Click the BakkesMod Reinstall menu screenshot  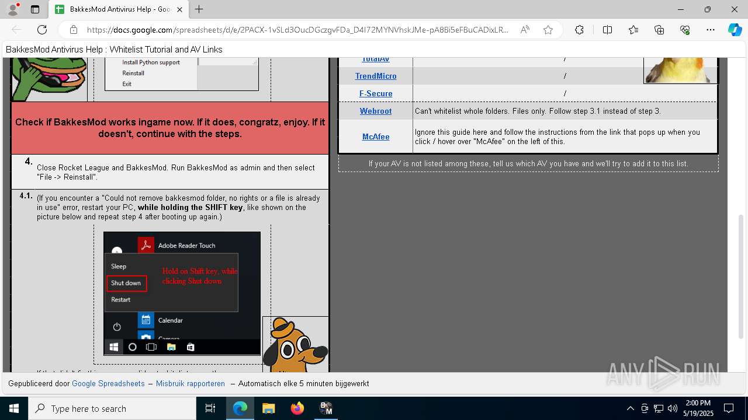pos(182,74)
